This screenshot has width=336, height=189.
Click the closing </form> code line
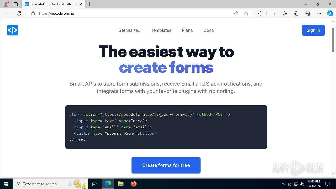(77, 140)
